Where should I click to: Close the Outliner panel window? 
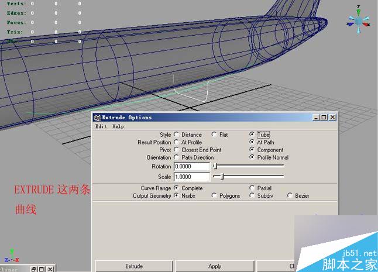point(50,269)
